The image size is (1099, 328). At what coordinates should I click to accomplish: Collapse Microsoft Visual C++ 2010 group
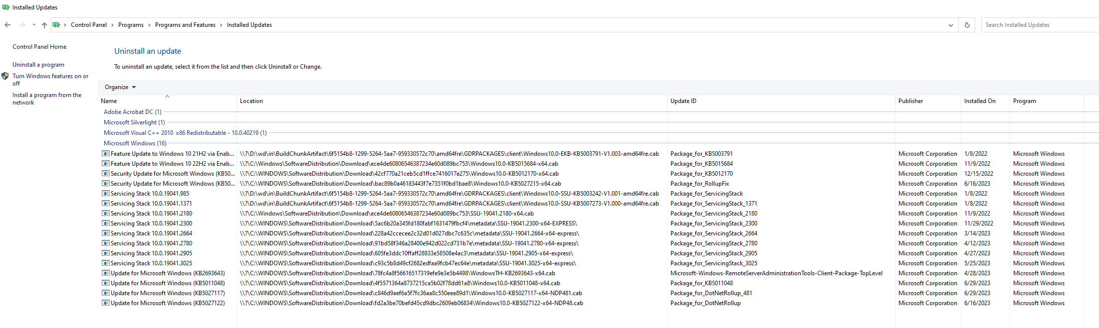pos(185,133)
